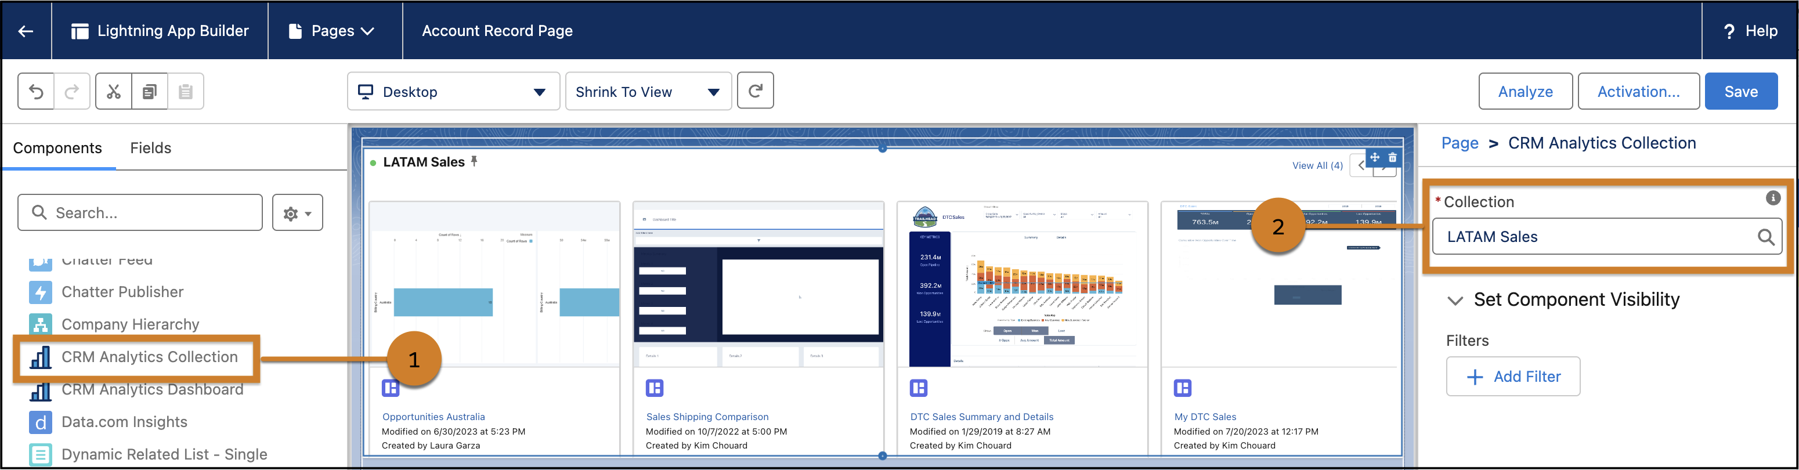The width and height of the screenshot is (1799, 470).
Task: Click the Paste clipboard icon
Action: click(x=186, y=92)
